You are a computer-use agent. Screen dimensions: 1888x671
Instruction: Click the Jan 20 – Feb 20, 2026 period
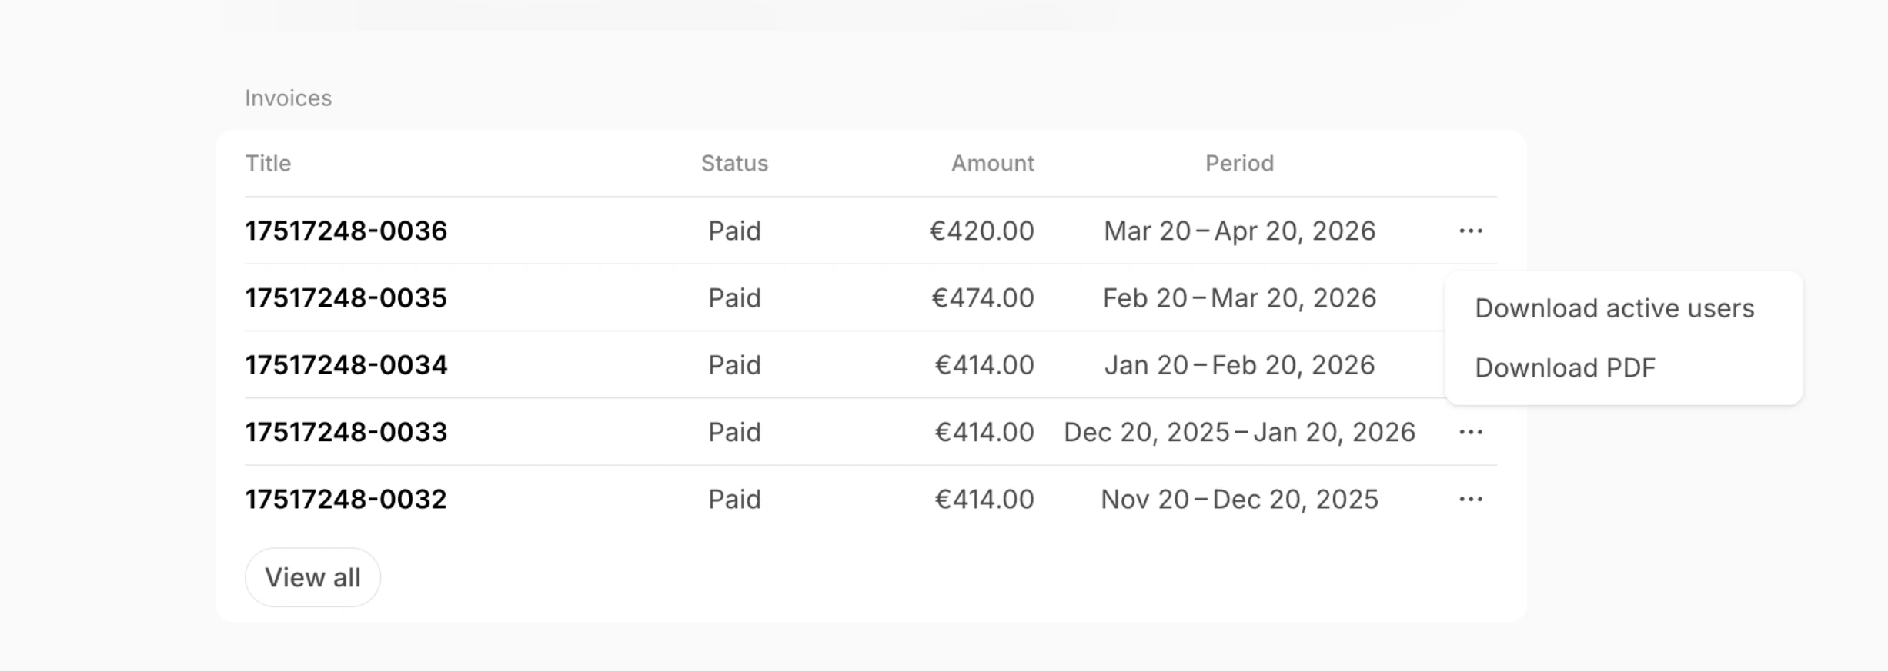(x=1239, y=364)
